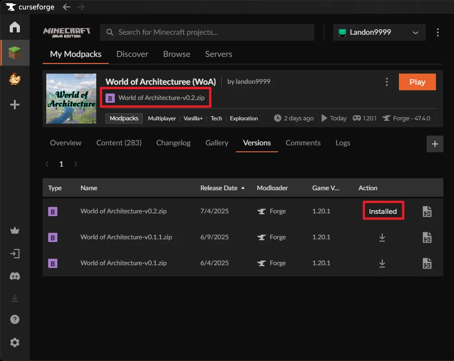Go to next versions page chevron
The image size is (454, 361).
point(75,164)
